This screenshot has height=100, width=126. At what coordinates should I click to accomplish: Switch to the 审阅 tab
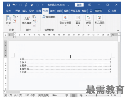[59, 11]
